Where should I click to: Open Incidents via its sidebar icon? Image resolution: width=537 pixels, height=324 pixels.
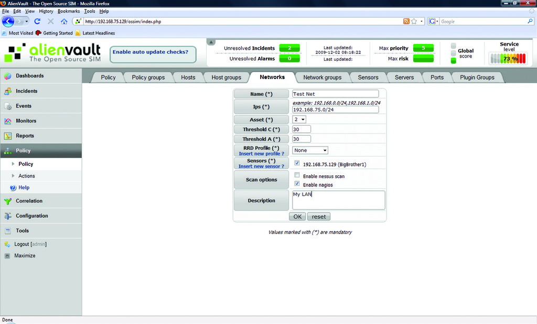(7, 91)
